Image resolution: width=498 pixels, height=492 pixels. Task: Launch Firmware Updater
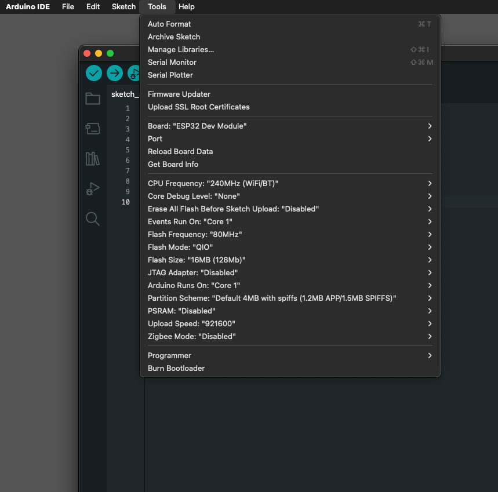[290, 94]
